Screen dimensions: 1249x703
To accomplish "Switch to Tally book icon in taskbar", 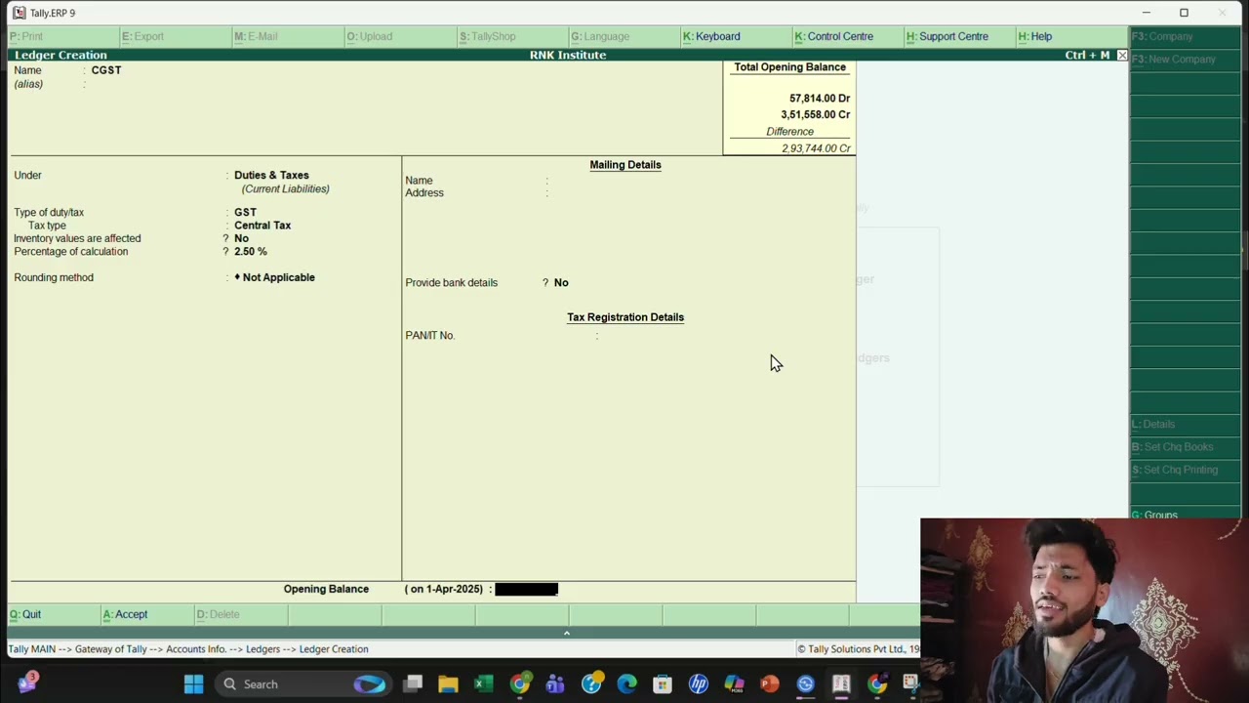I will (841, 684).
